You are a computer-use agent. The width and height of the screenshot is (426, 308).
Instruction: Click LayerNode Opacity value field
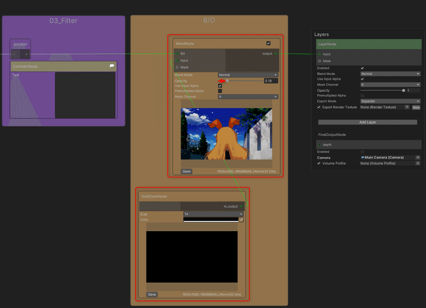point(413,90)
